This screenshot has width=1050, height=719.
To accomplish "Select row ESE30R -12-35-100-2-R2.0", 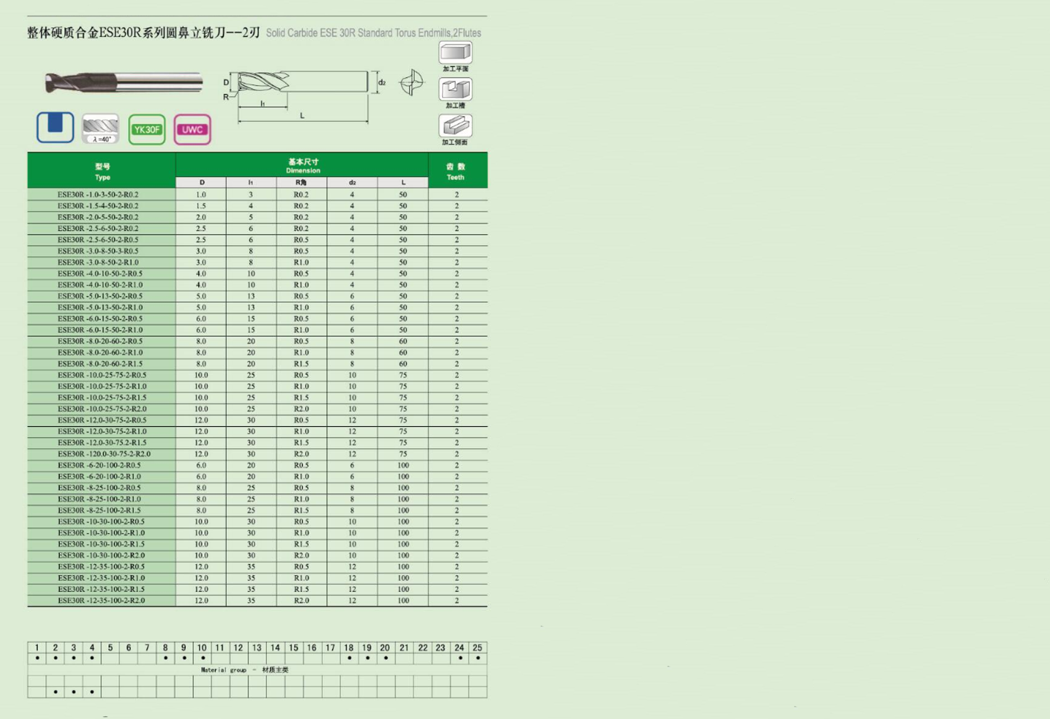I will (101, 600).
